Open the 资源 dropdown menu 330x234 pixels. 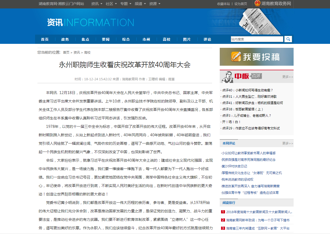pos(155,4)
